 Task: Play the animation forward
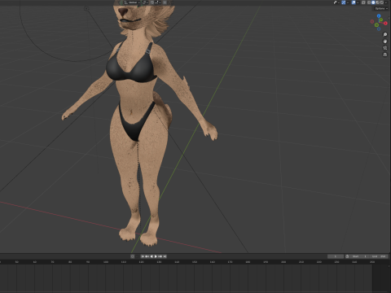(x=156, y=256)
